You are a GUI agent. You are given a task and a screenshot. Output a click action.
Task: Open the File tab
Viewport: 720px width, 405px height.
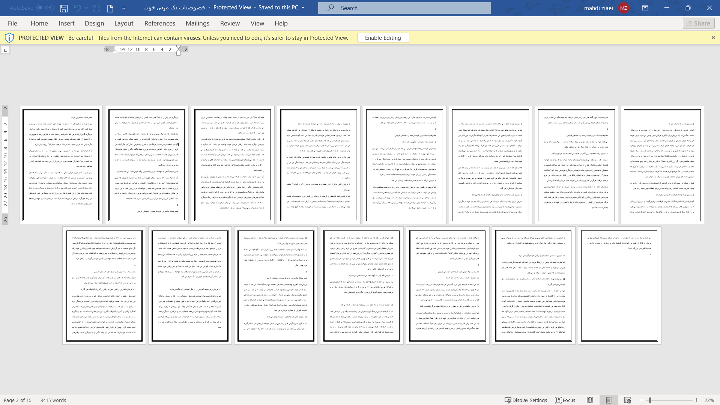pyautogui.click(x=12, y=23)
